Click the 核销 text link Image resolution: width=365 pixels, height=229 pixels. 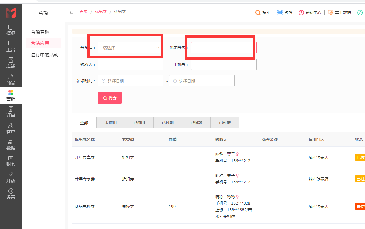(288, 12)
